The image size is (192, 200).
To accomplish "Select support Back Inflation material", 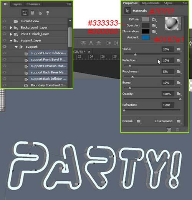I will tap(48, 79).
